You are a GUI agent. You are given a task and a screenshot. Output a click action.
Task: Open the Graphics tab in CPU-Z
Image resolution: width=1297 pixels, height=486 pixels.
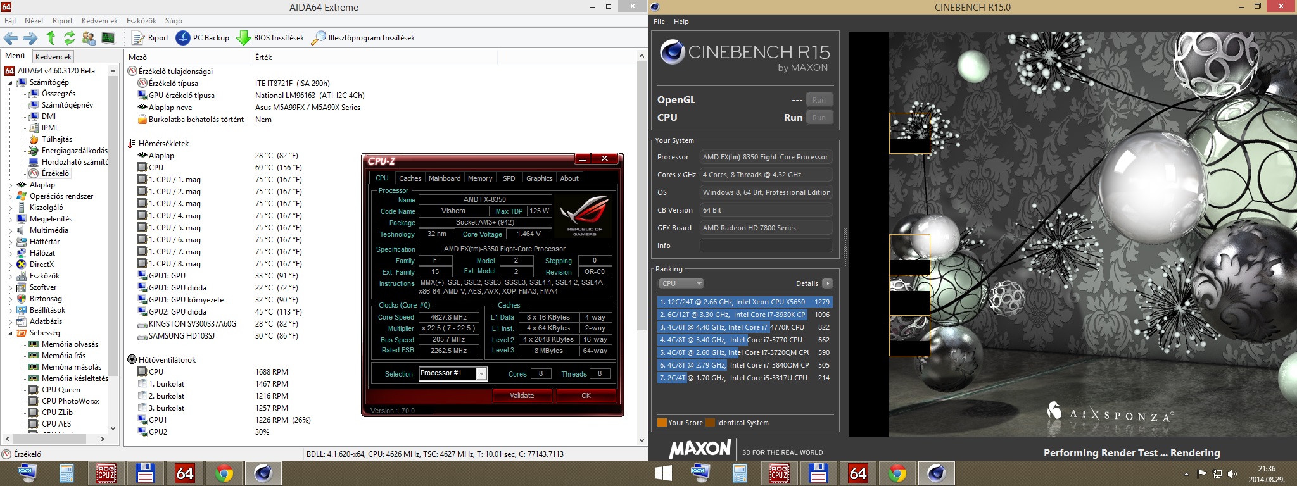[540, 178]
